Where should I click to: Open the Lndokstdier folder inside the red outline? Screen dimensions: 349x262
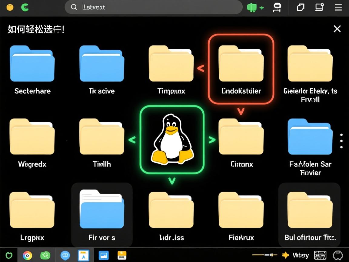pyautogui.click(x=241, y=64)
